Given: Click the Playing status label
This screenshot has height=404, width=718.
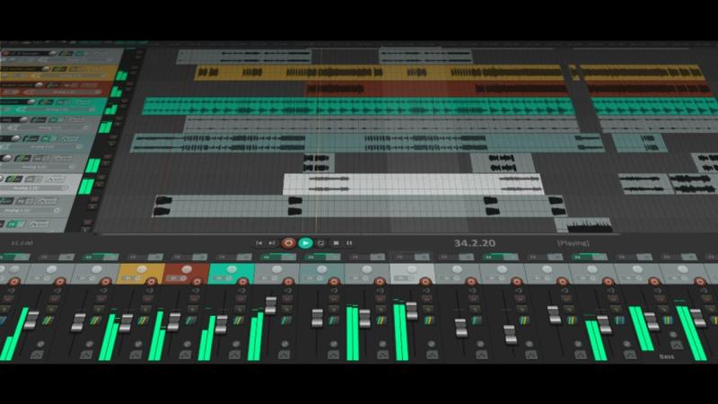Looking at the screenshot, I should point(573,242).
